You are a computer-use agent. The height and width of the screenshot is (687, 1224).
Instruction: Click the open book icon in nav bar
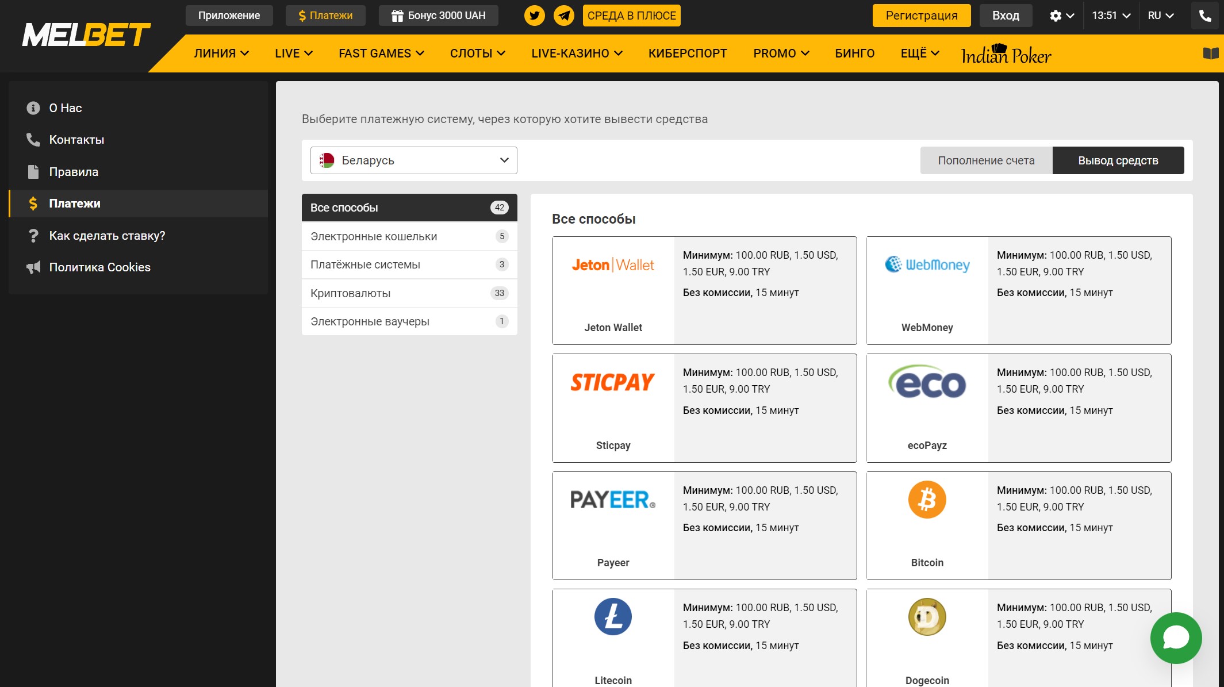click(1210, 53)
